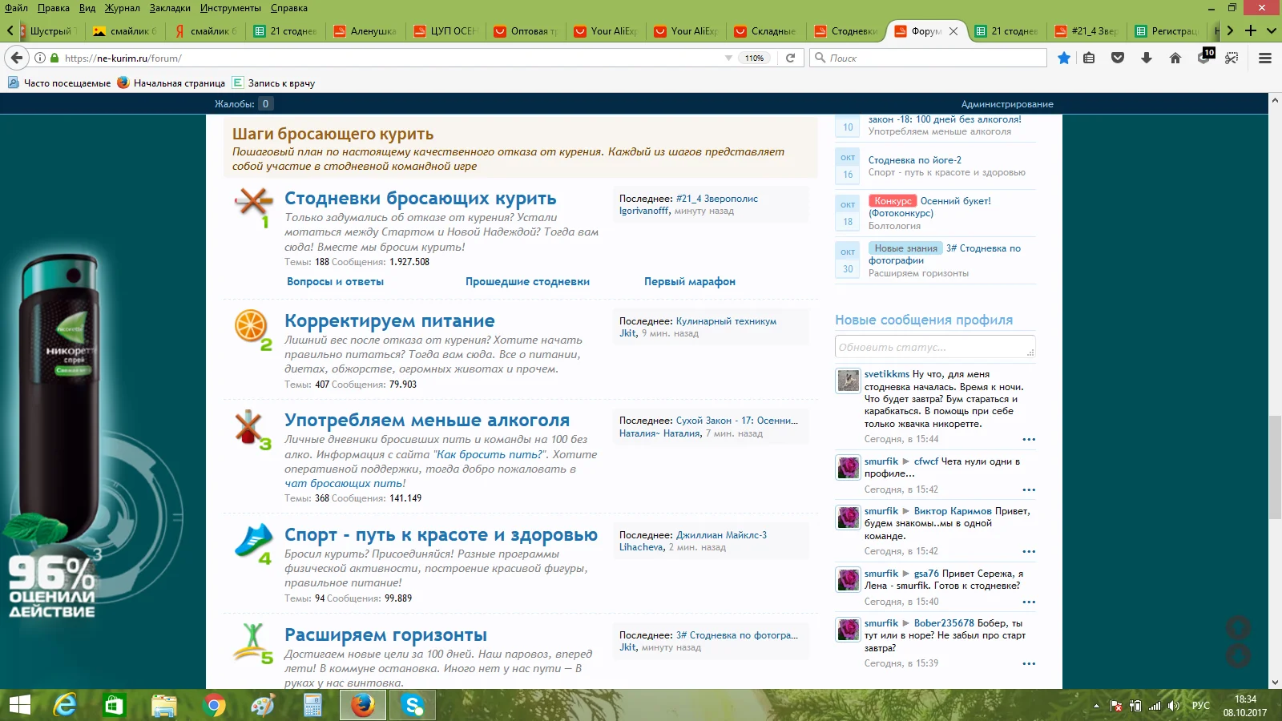Expand the URL bar history dropdown

point(728,58)
